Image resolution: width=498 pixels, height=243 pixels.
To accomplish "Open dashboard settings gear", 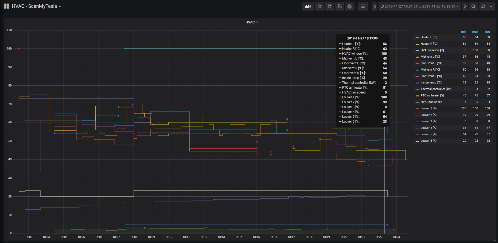I will [x=350, y=6].
